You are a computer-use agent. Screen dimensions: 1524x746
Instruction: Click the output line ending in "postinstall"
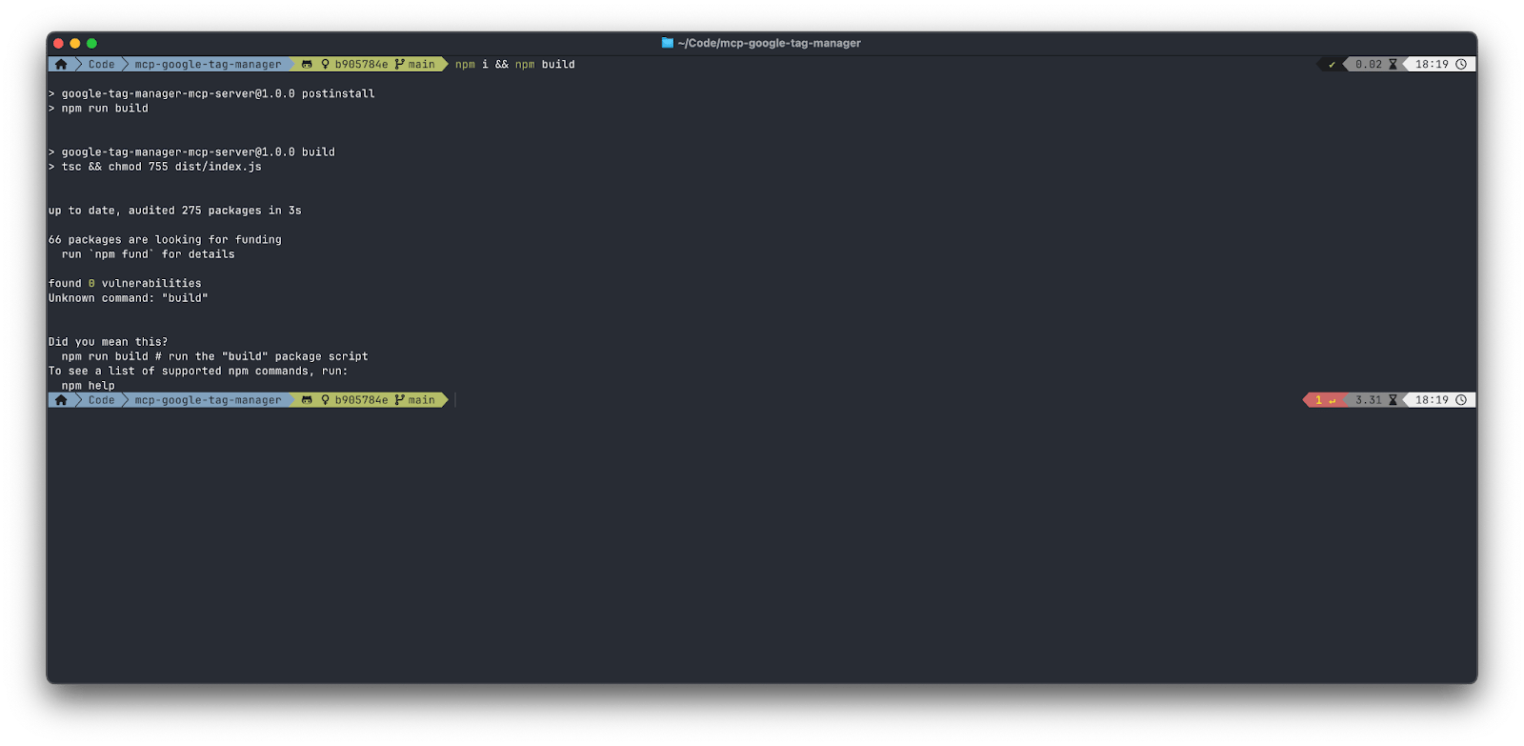point(211,93)
